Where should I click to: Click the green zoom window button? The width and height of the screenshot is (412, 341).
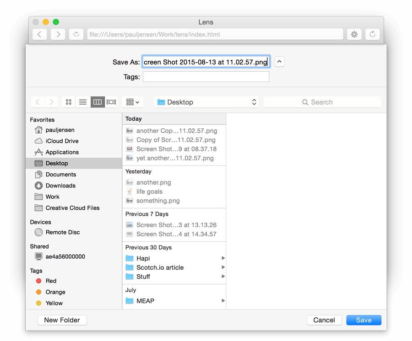tap(56, 22)
